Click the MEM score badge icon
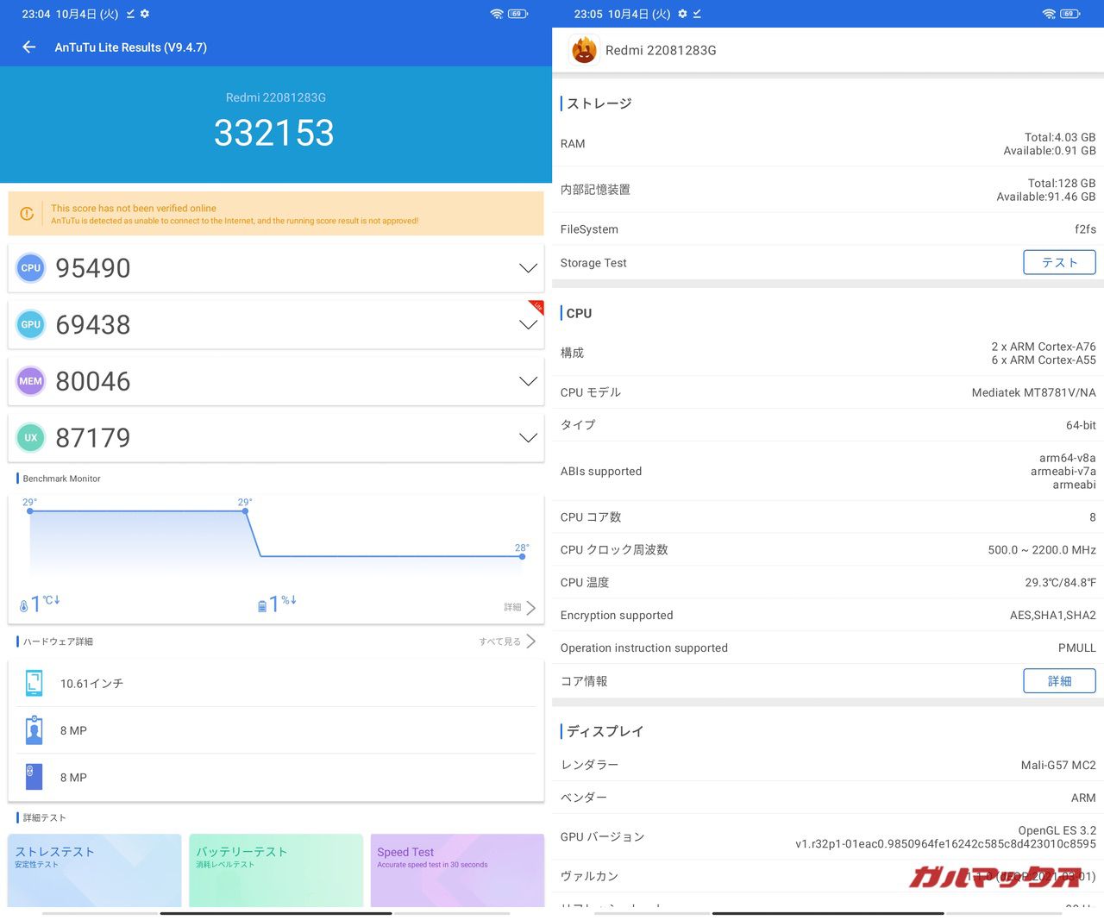This screenshot has width=1104, height=920. coord(31,381)
